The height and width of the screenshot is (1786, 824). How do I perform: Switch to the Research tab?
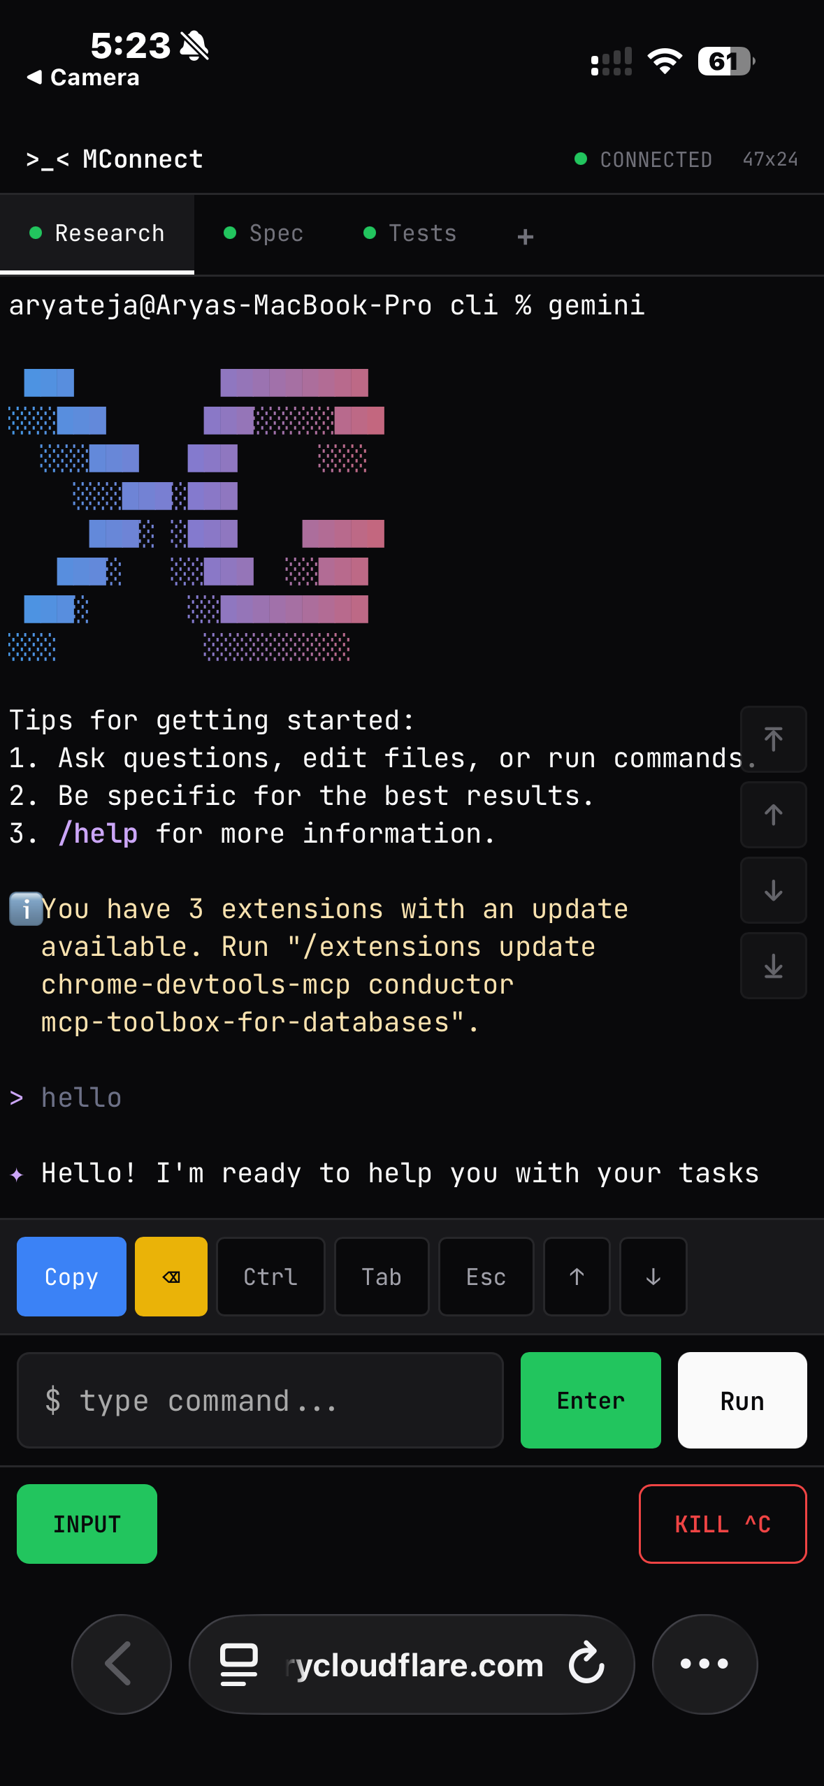click(x=97, y=233)
